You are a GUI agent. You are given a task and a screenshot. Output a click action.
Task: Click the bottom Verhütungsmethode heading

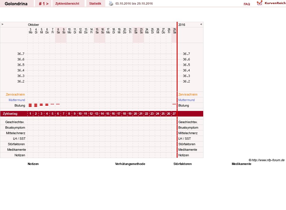coord(130,164)
